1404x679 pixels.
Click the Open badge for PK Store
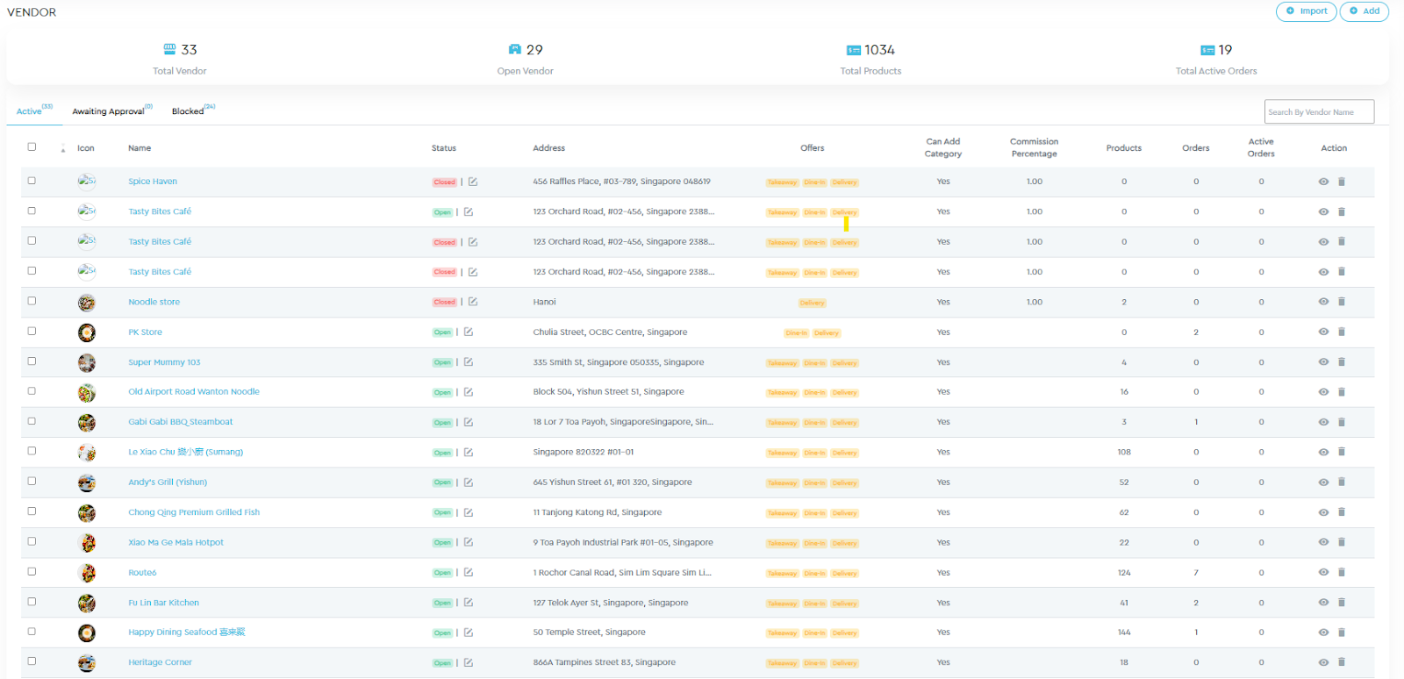point(442,332)
